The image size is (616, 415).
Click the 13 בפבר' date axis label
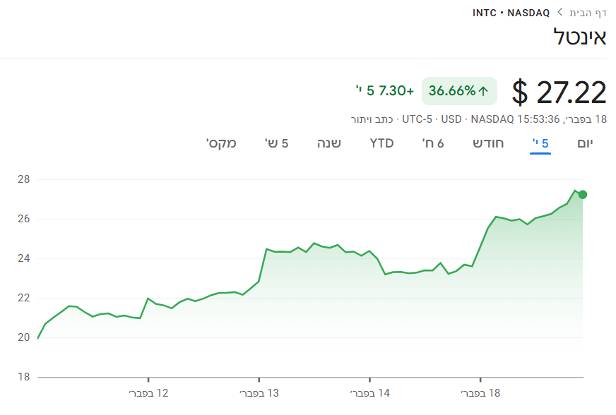point(259,393)
